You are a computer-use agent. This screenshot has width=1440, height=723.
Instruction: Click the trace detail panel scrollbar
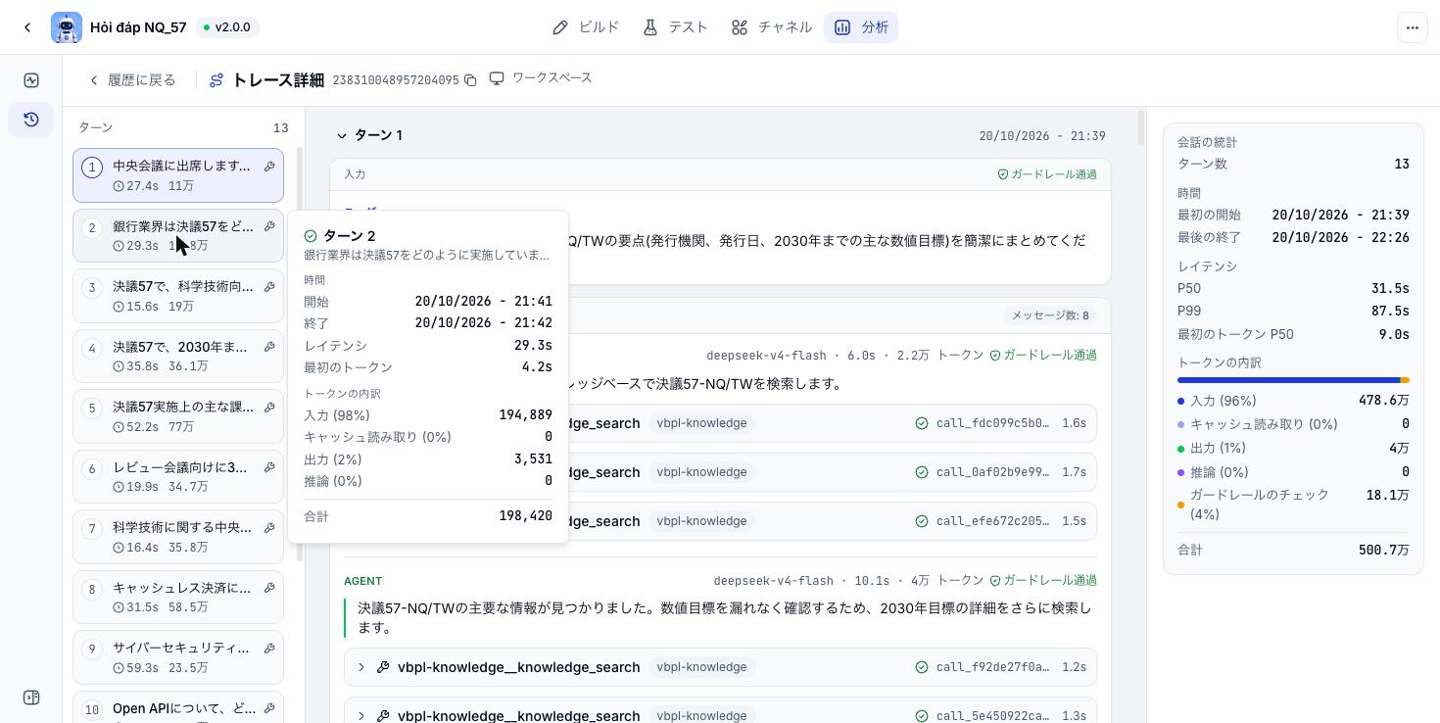(1141, 127)
